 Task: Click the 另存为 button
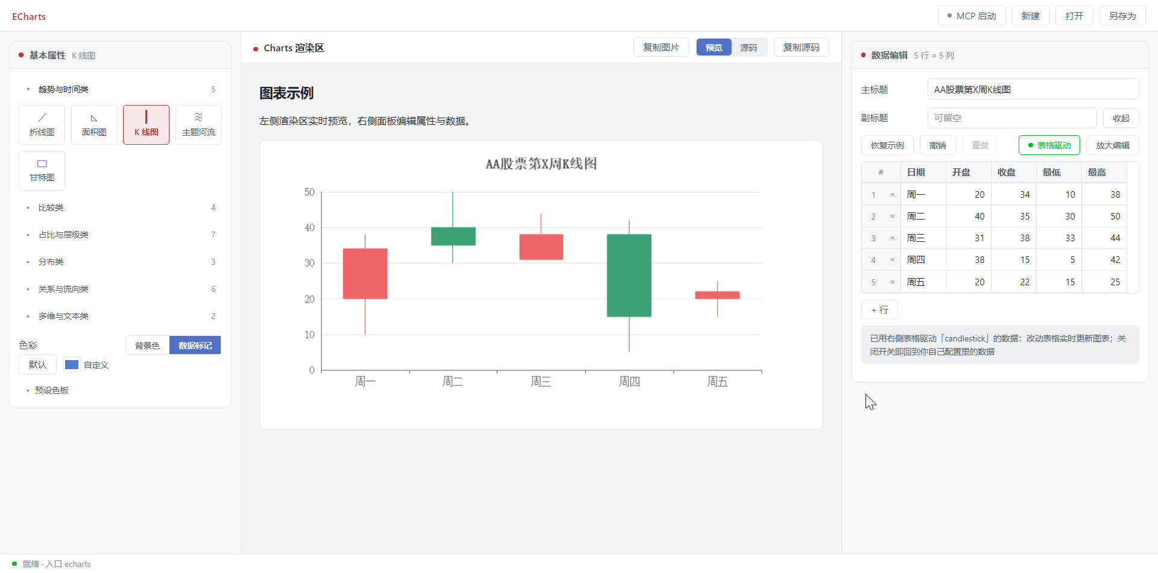tap(1122, 16)
